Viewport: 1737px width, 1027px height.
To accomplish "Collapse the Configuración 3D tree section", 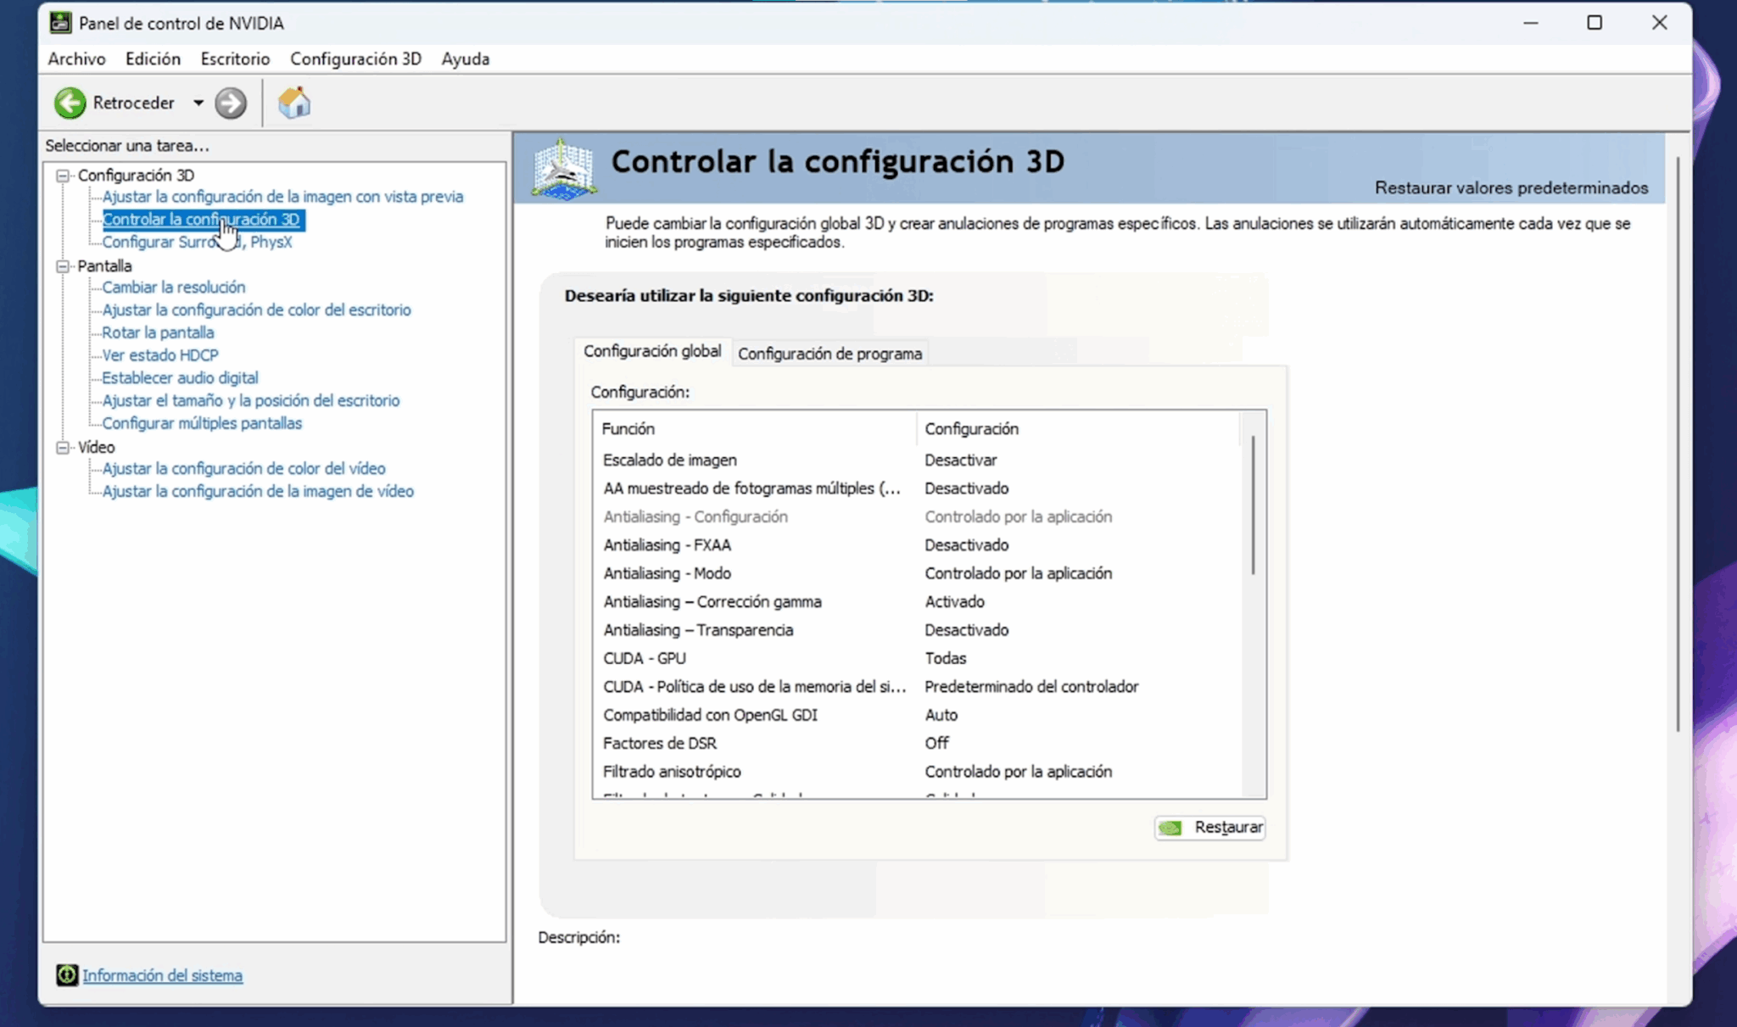I will 63,176.
